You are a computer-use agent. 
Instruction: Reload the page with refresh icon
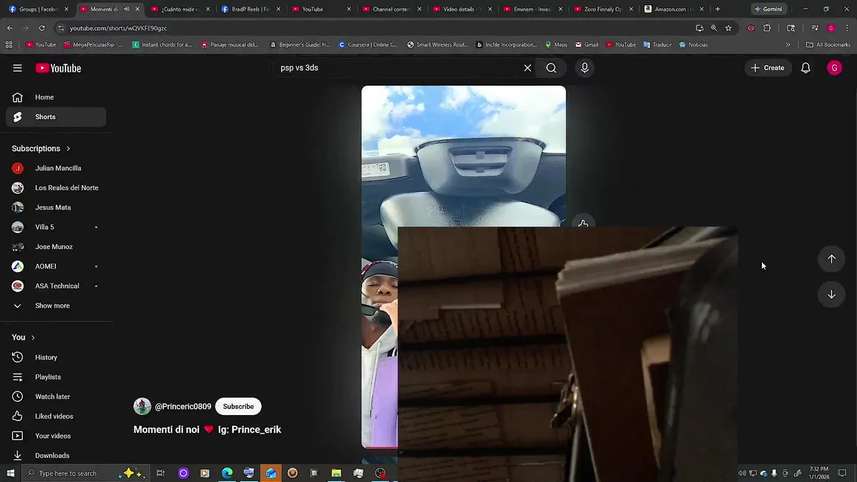(x=42, y=28)
